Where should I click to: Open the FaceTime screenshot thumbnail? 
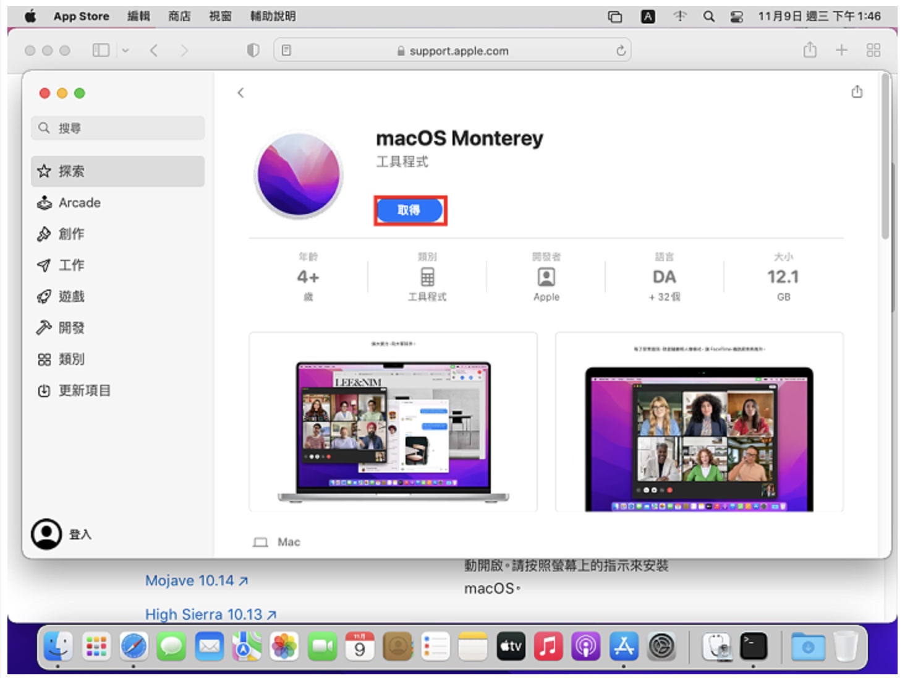pos(699,422)
